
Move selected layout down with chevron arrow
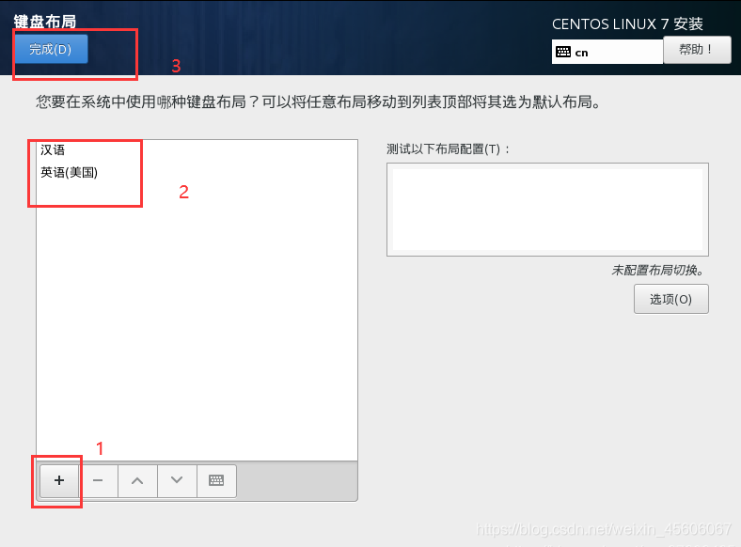pyautogui.click(x=177, y=481)
